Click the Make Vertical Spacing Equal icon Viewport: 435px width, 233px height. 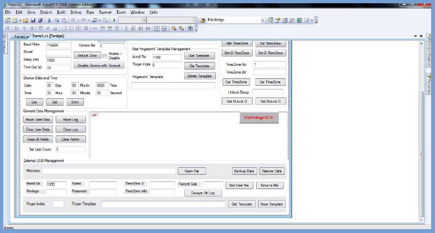[126, 28]
